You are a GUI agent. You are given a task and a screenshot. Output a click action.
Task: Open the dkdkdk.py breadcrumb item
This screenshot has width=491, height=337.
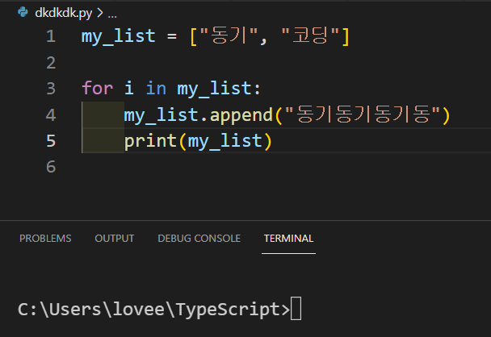(64, 13)
